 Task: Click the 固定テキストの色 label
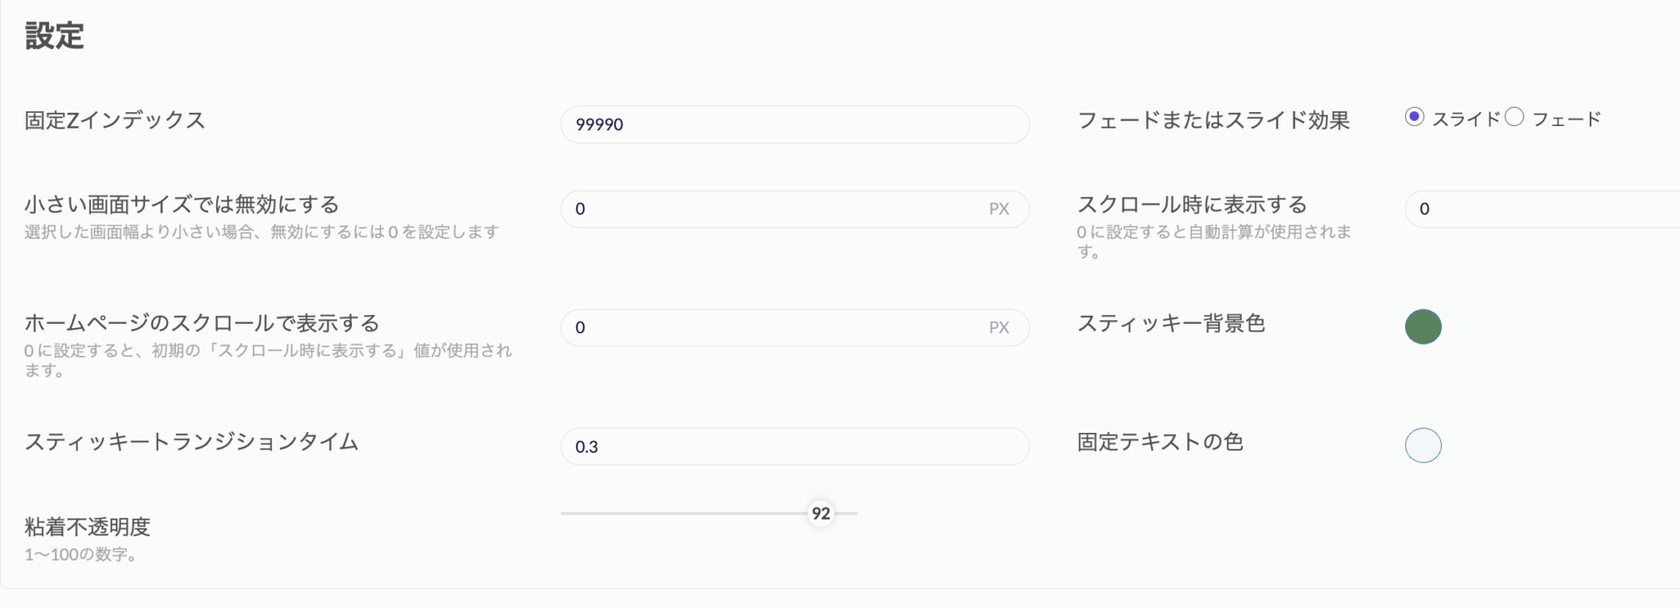(1160, 442)
